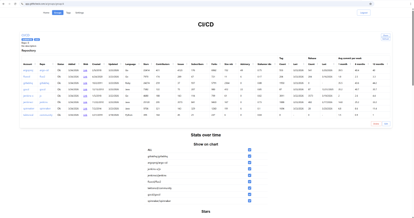Viewport: 414px width, 218px height.
Task: Bookmark page with the star icon
Action: [x=371, y=4]
